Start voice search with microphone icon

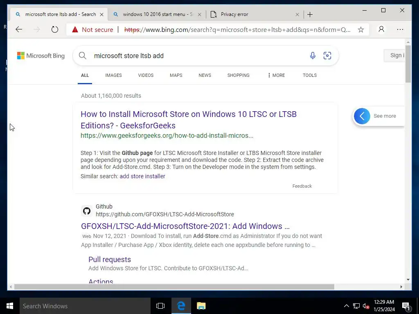(313, 56)
